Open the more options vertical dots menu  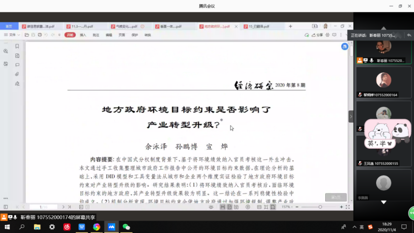[x=341, y=35]
